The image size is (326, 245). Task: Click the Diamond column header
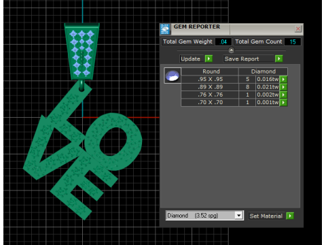point(264,71)
